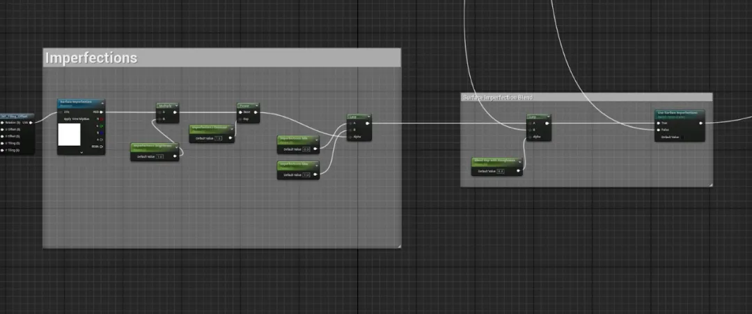Click the output pin of the blend Lerp node
Viewport: 752px width, 314px height.
tap(547, 123)
